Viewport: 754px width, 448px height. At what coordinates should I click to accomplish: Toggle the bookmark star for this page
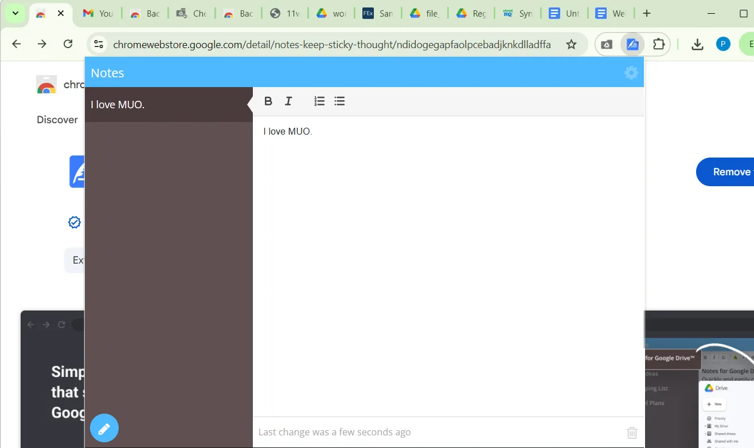[571, 44]
